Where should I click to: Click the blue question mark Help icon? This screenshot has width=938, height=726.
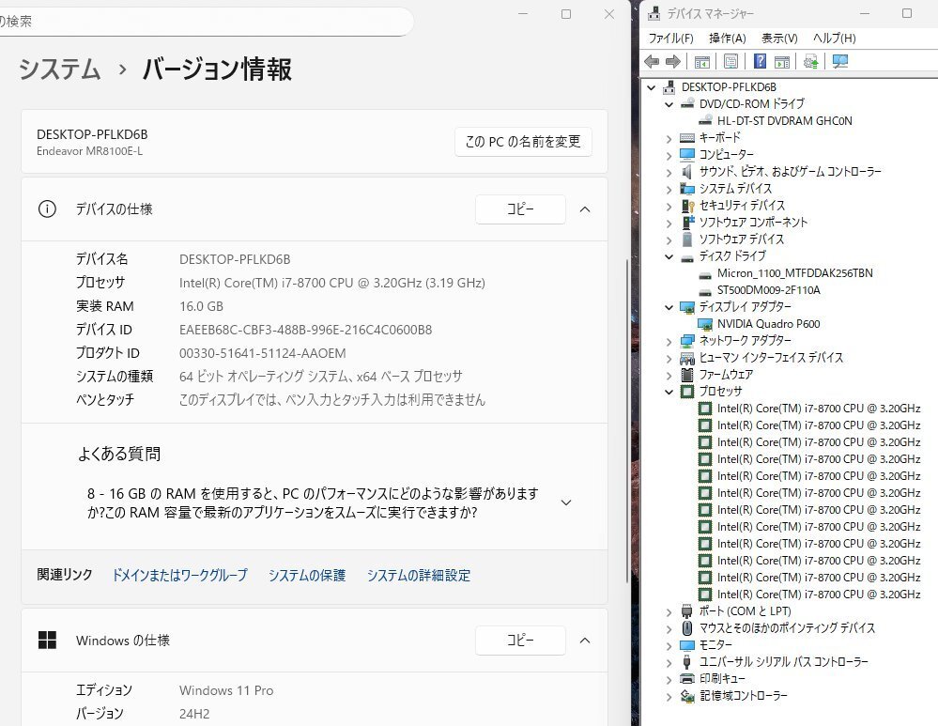pyautogui.click(x=761, y=62)
